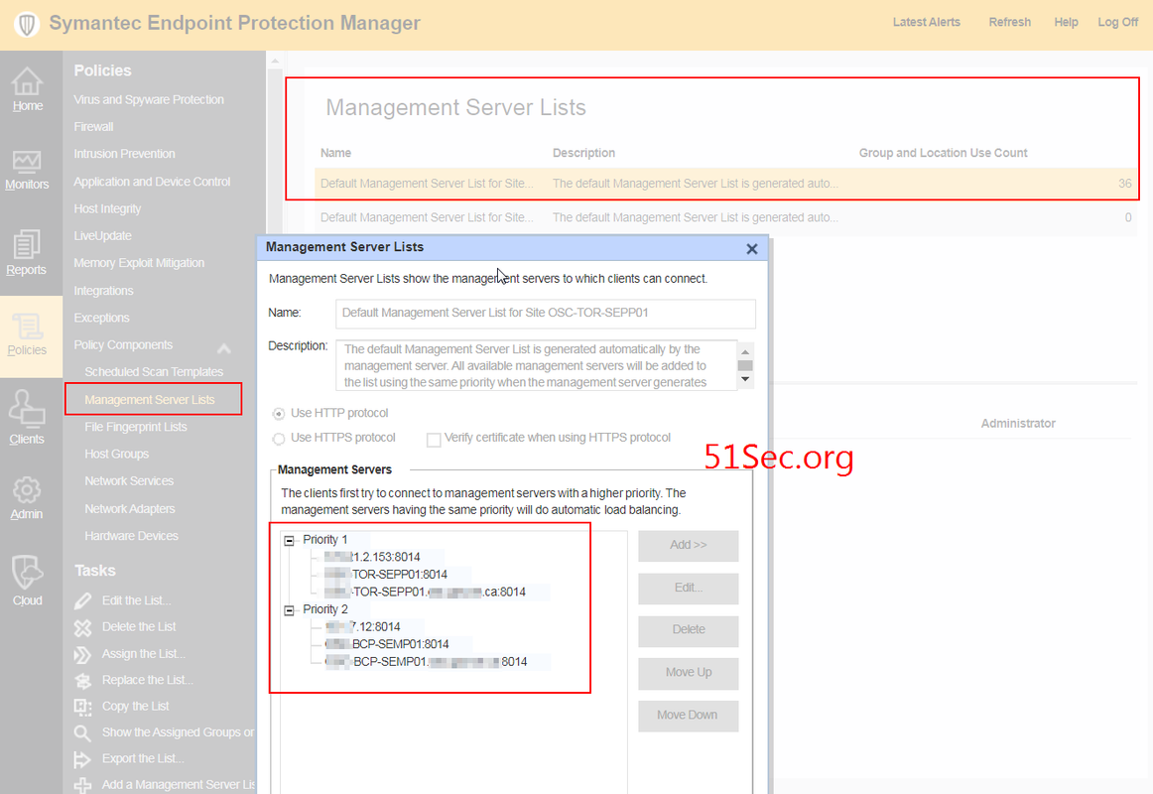Collapse the Policy Components section chevron
This screenshot has height=794, width=1153.
224,347
